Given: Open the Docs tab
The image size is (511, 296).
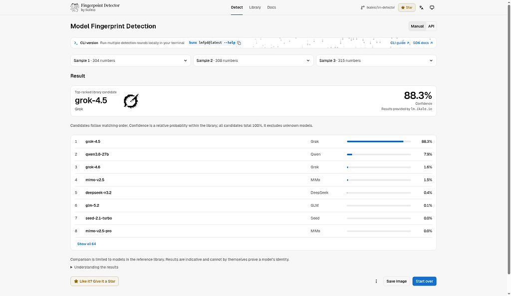Looking at the screenshot, I should (x=271, y=7).
